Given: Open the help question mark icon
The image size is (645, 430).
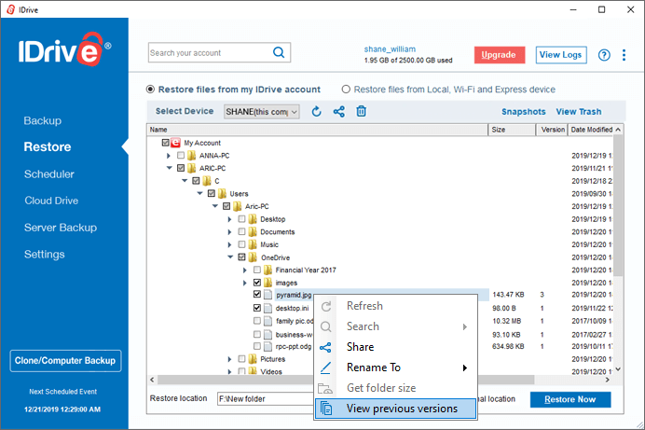Looking at the screenshot, I should pyautogui.click(x=604, y=55).
